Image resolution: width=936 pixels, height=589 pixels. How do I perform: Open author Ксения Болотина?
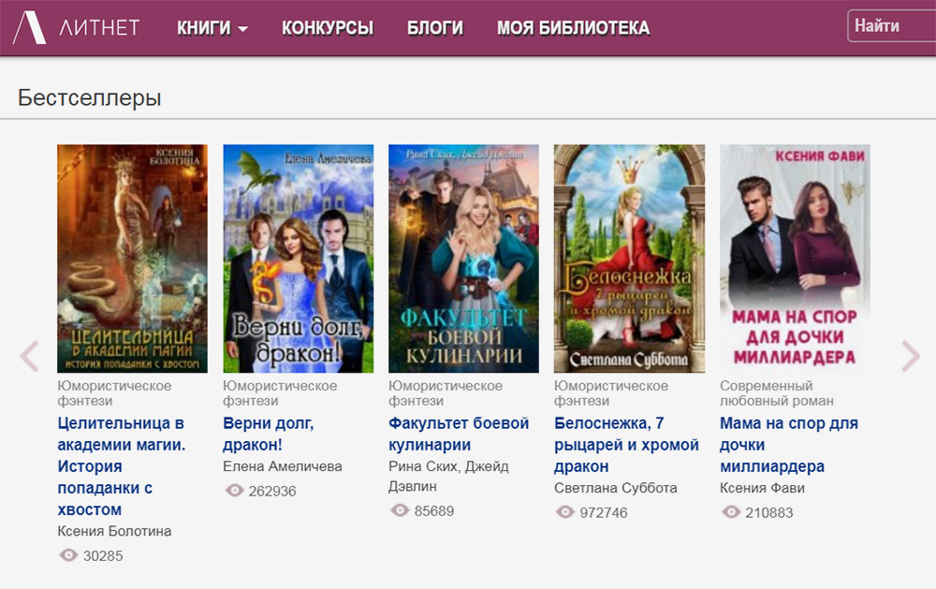[114, 531]
